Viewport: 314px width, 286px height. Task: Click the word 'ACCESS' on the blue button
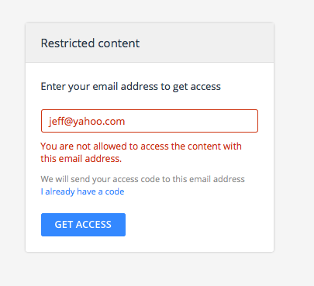click(x=94, y=225)
